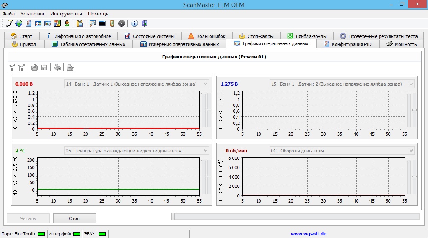Click the remove PID tree icon
Viewport: 428px width, 238px height.
22,67
